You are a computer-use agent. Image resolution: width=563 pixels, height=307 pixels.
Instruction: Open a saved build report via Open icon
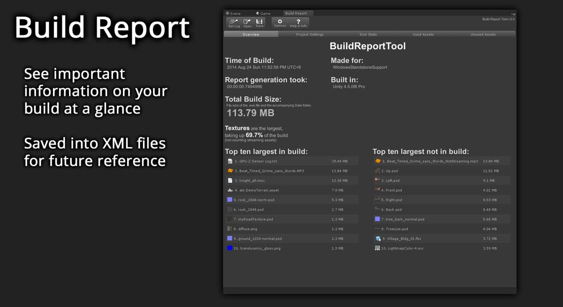tap(247, 22)
